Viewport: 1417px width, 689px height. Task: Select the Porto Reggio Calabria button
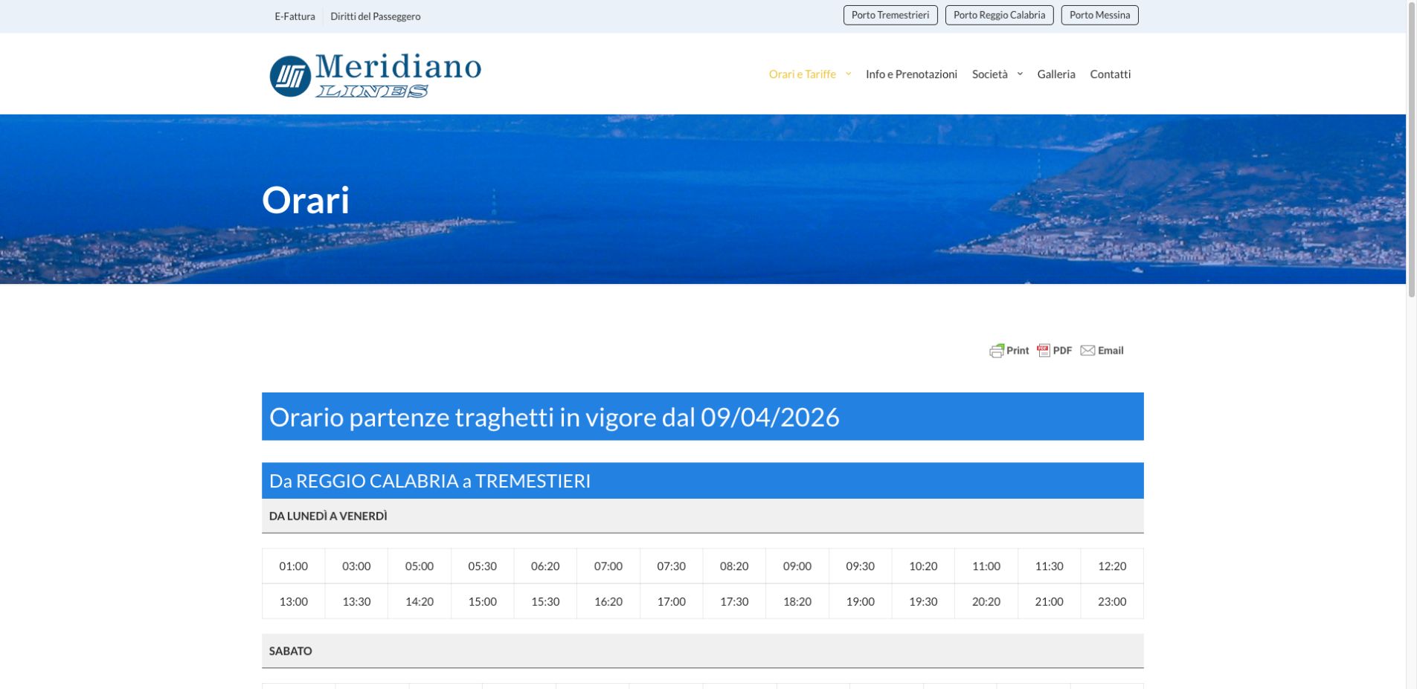(999, 15)
